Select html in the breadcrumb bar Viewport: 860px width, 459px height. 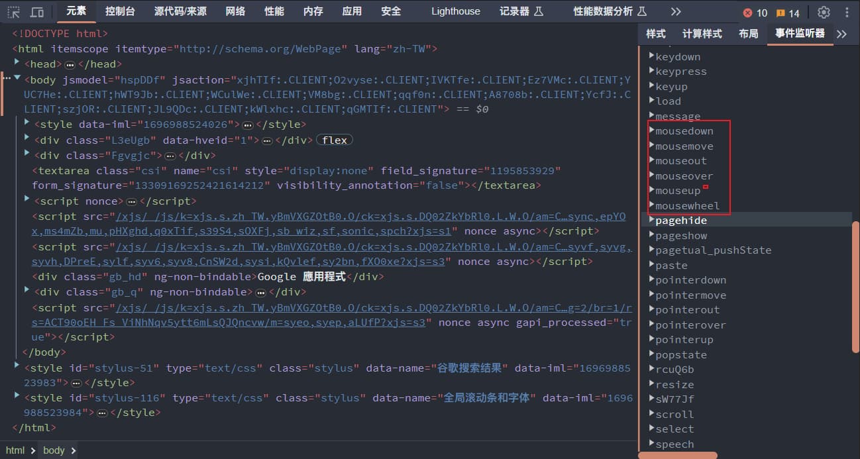[x=15, y=450]
